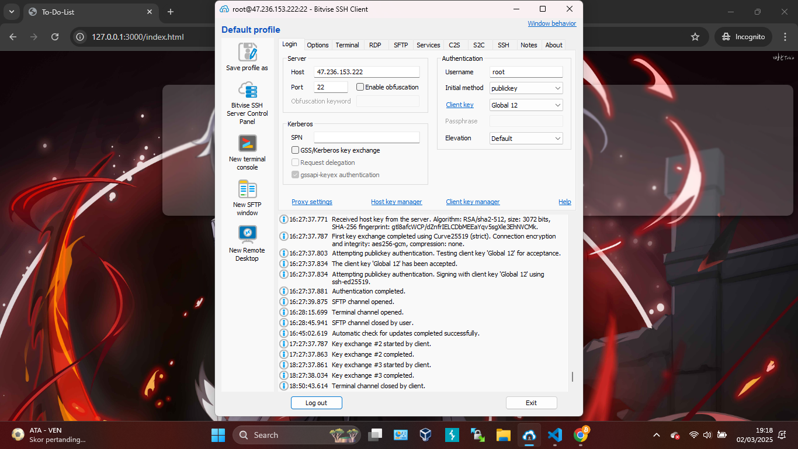798x449 pixels.
Task: Click the battery icon in system tray
Action: pyautogui.click(x=722, y=435)
